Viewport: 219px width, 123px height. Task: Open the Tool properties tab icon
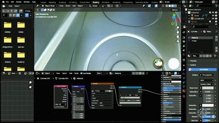coord(184,32)
